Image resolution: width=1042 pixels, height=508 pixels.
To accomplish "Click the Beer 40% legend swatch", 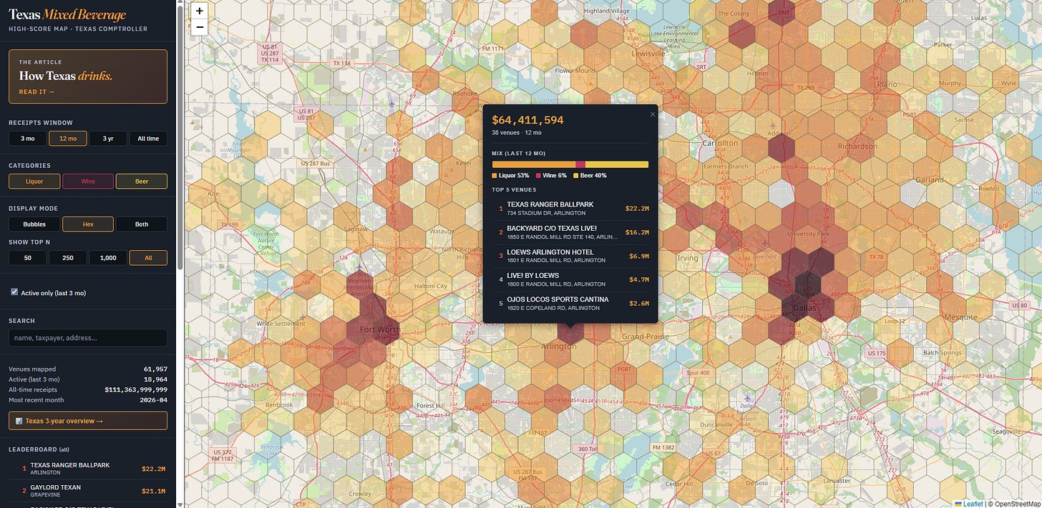I will click(575, 176).
